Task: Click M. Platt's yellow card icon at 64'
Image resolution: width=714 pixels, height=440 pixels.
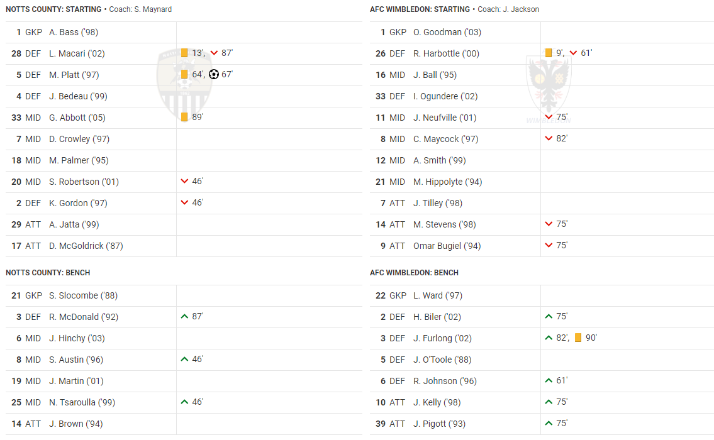Action: point(184,74)
